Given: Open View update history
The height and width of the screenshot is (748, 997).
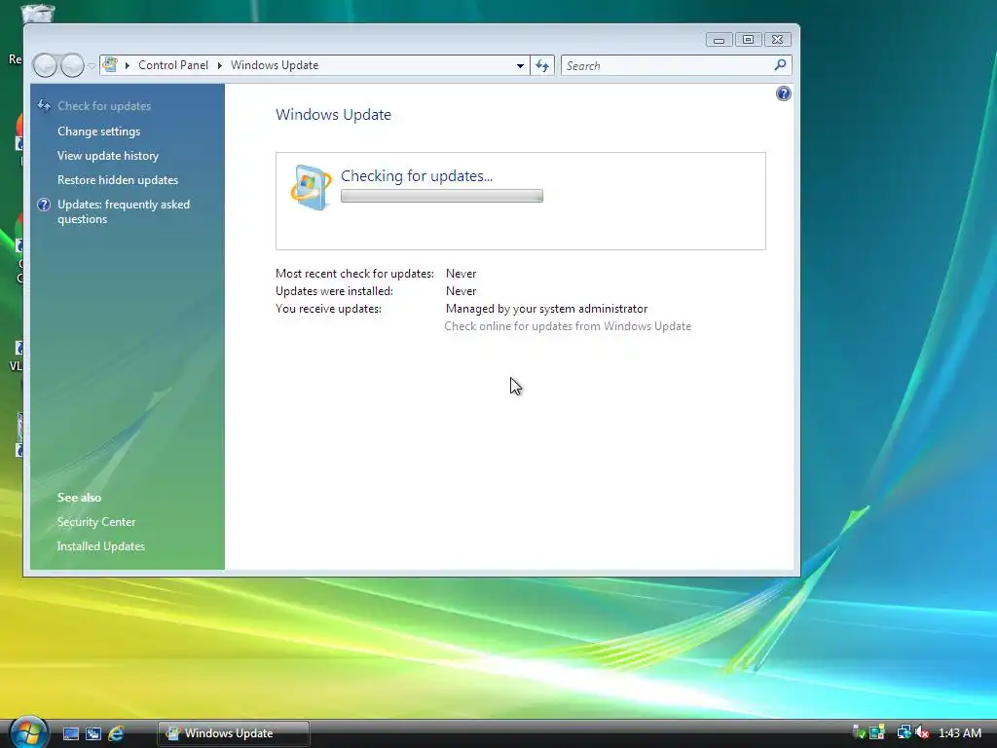Looking at the screenshot, I should [x=108, y=156].
